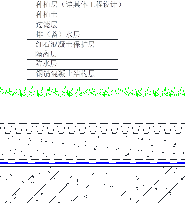This screenshot has width=185, height=204.
Task: Select the 排（蓄）水层 label
Action: point(58,35)
